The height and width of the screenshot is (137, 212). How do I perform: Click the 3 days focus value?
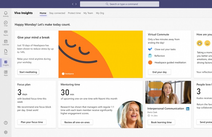pyautogui.click(x=22, y=92)
